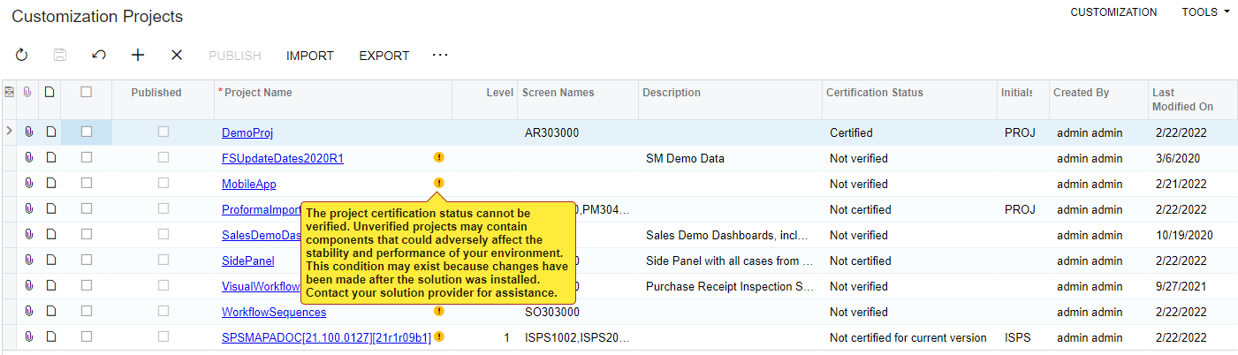Check the selection box for WorkflowSequences row

coord(87,312)
